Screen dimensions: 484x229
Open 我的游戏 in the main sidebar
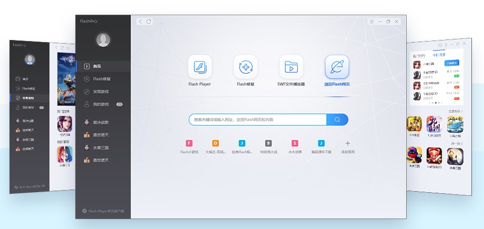point(101,104)
